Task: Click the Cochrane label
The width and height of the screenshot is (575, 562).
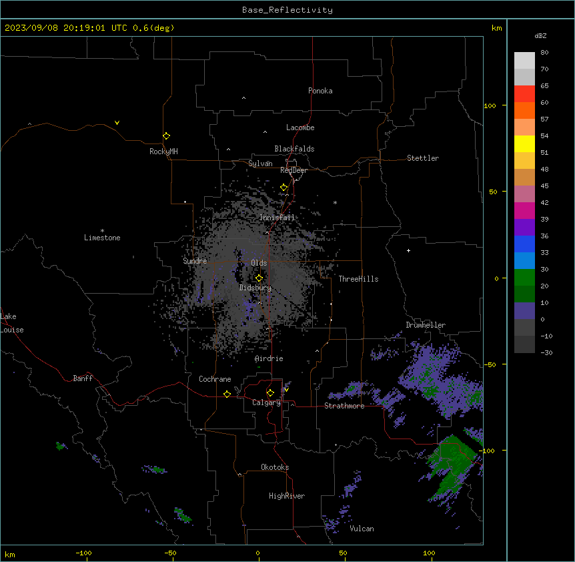Action: tap(215, 379)
